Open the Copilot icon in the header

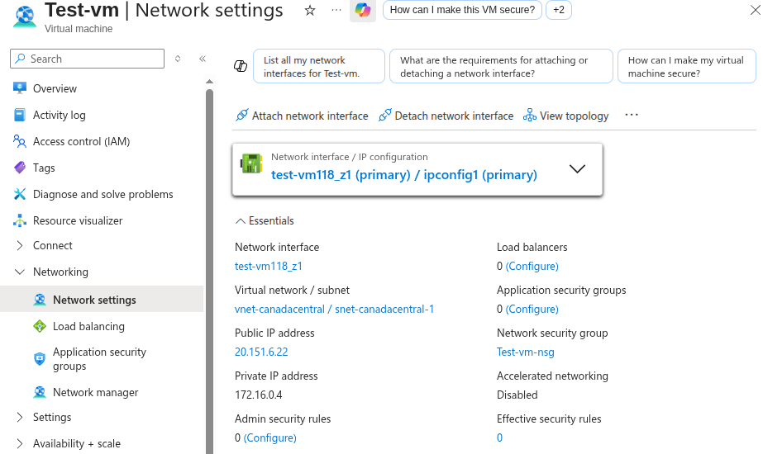point(363,10)
